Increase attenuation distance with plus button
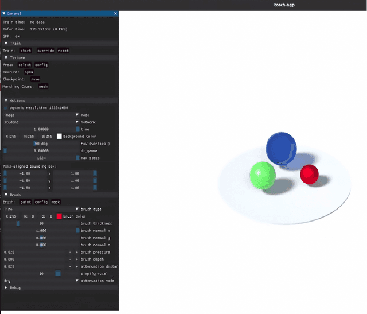 click(77, 266)
